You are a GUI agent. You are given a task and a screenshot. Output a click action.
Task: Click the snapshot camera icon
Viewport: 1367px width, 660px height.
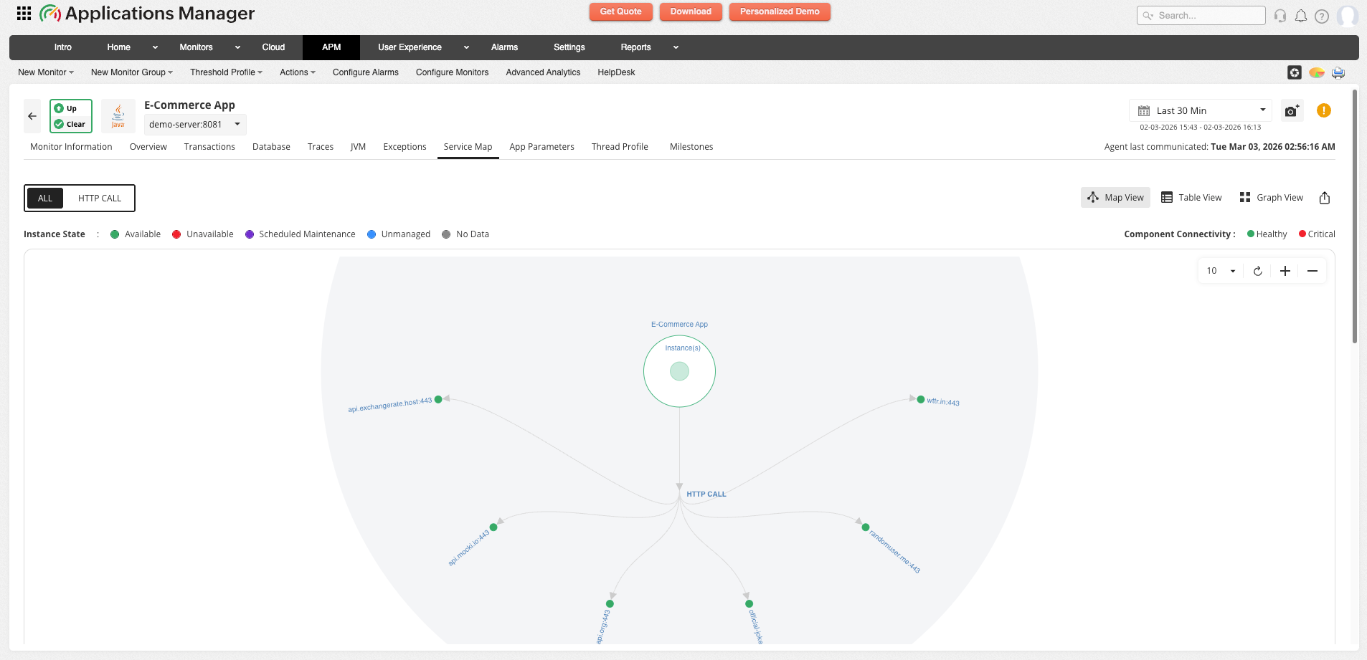[1292, 110]
